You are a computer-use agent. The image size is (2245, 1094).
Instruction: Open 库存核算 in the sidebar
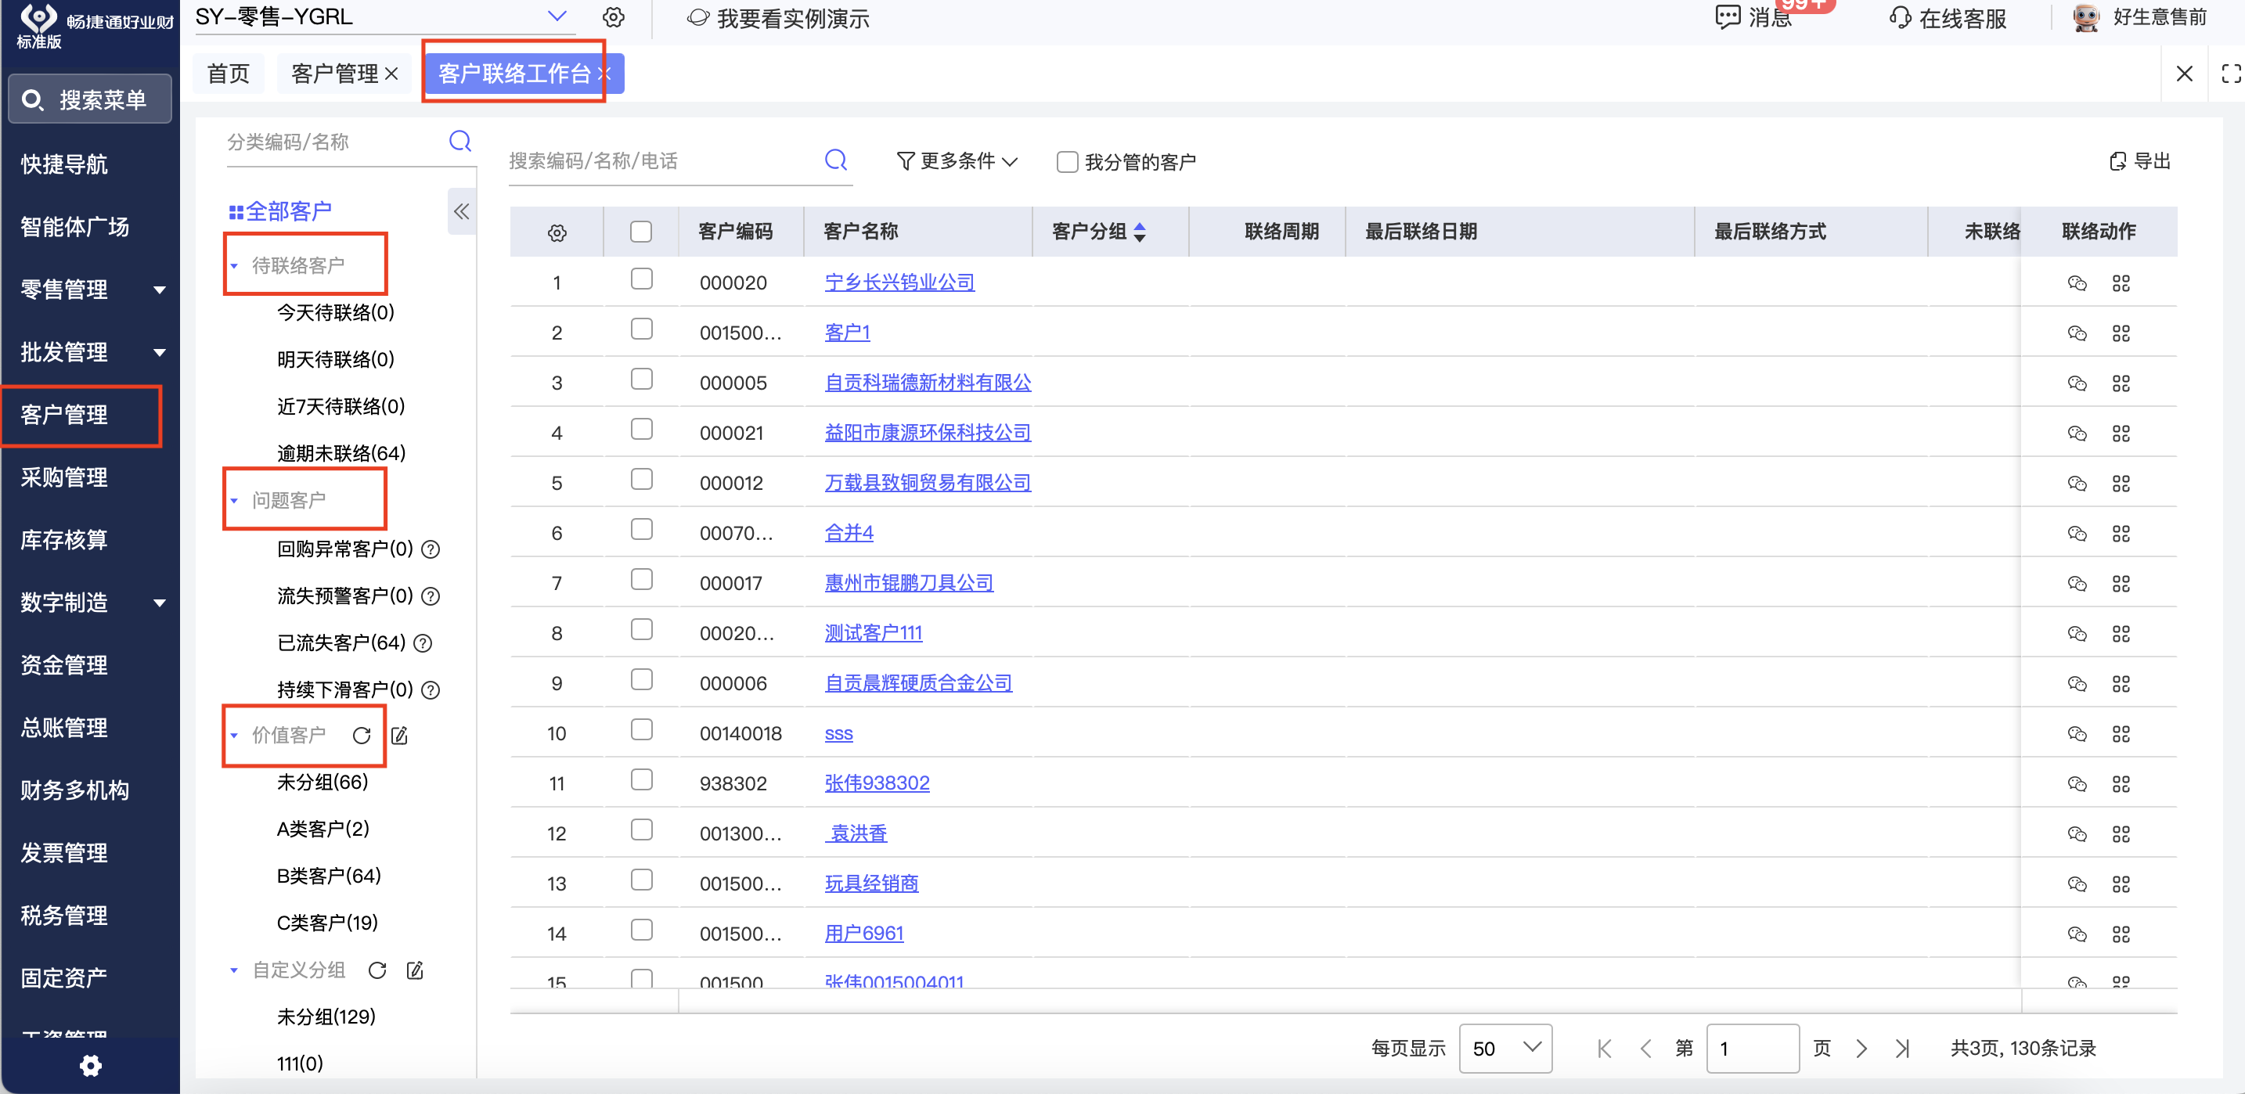pyautogui.click(x=64, y=540)
